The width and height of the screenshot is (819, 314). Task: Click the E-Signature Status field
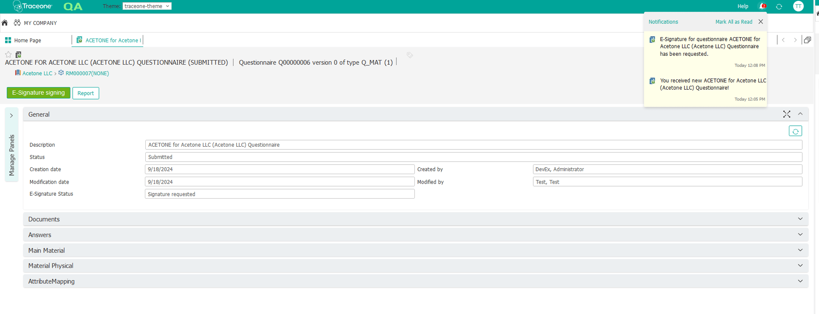tap(279, 194)
